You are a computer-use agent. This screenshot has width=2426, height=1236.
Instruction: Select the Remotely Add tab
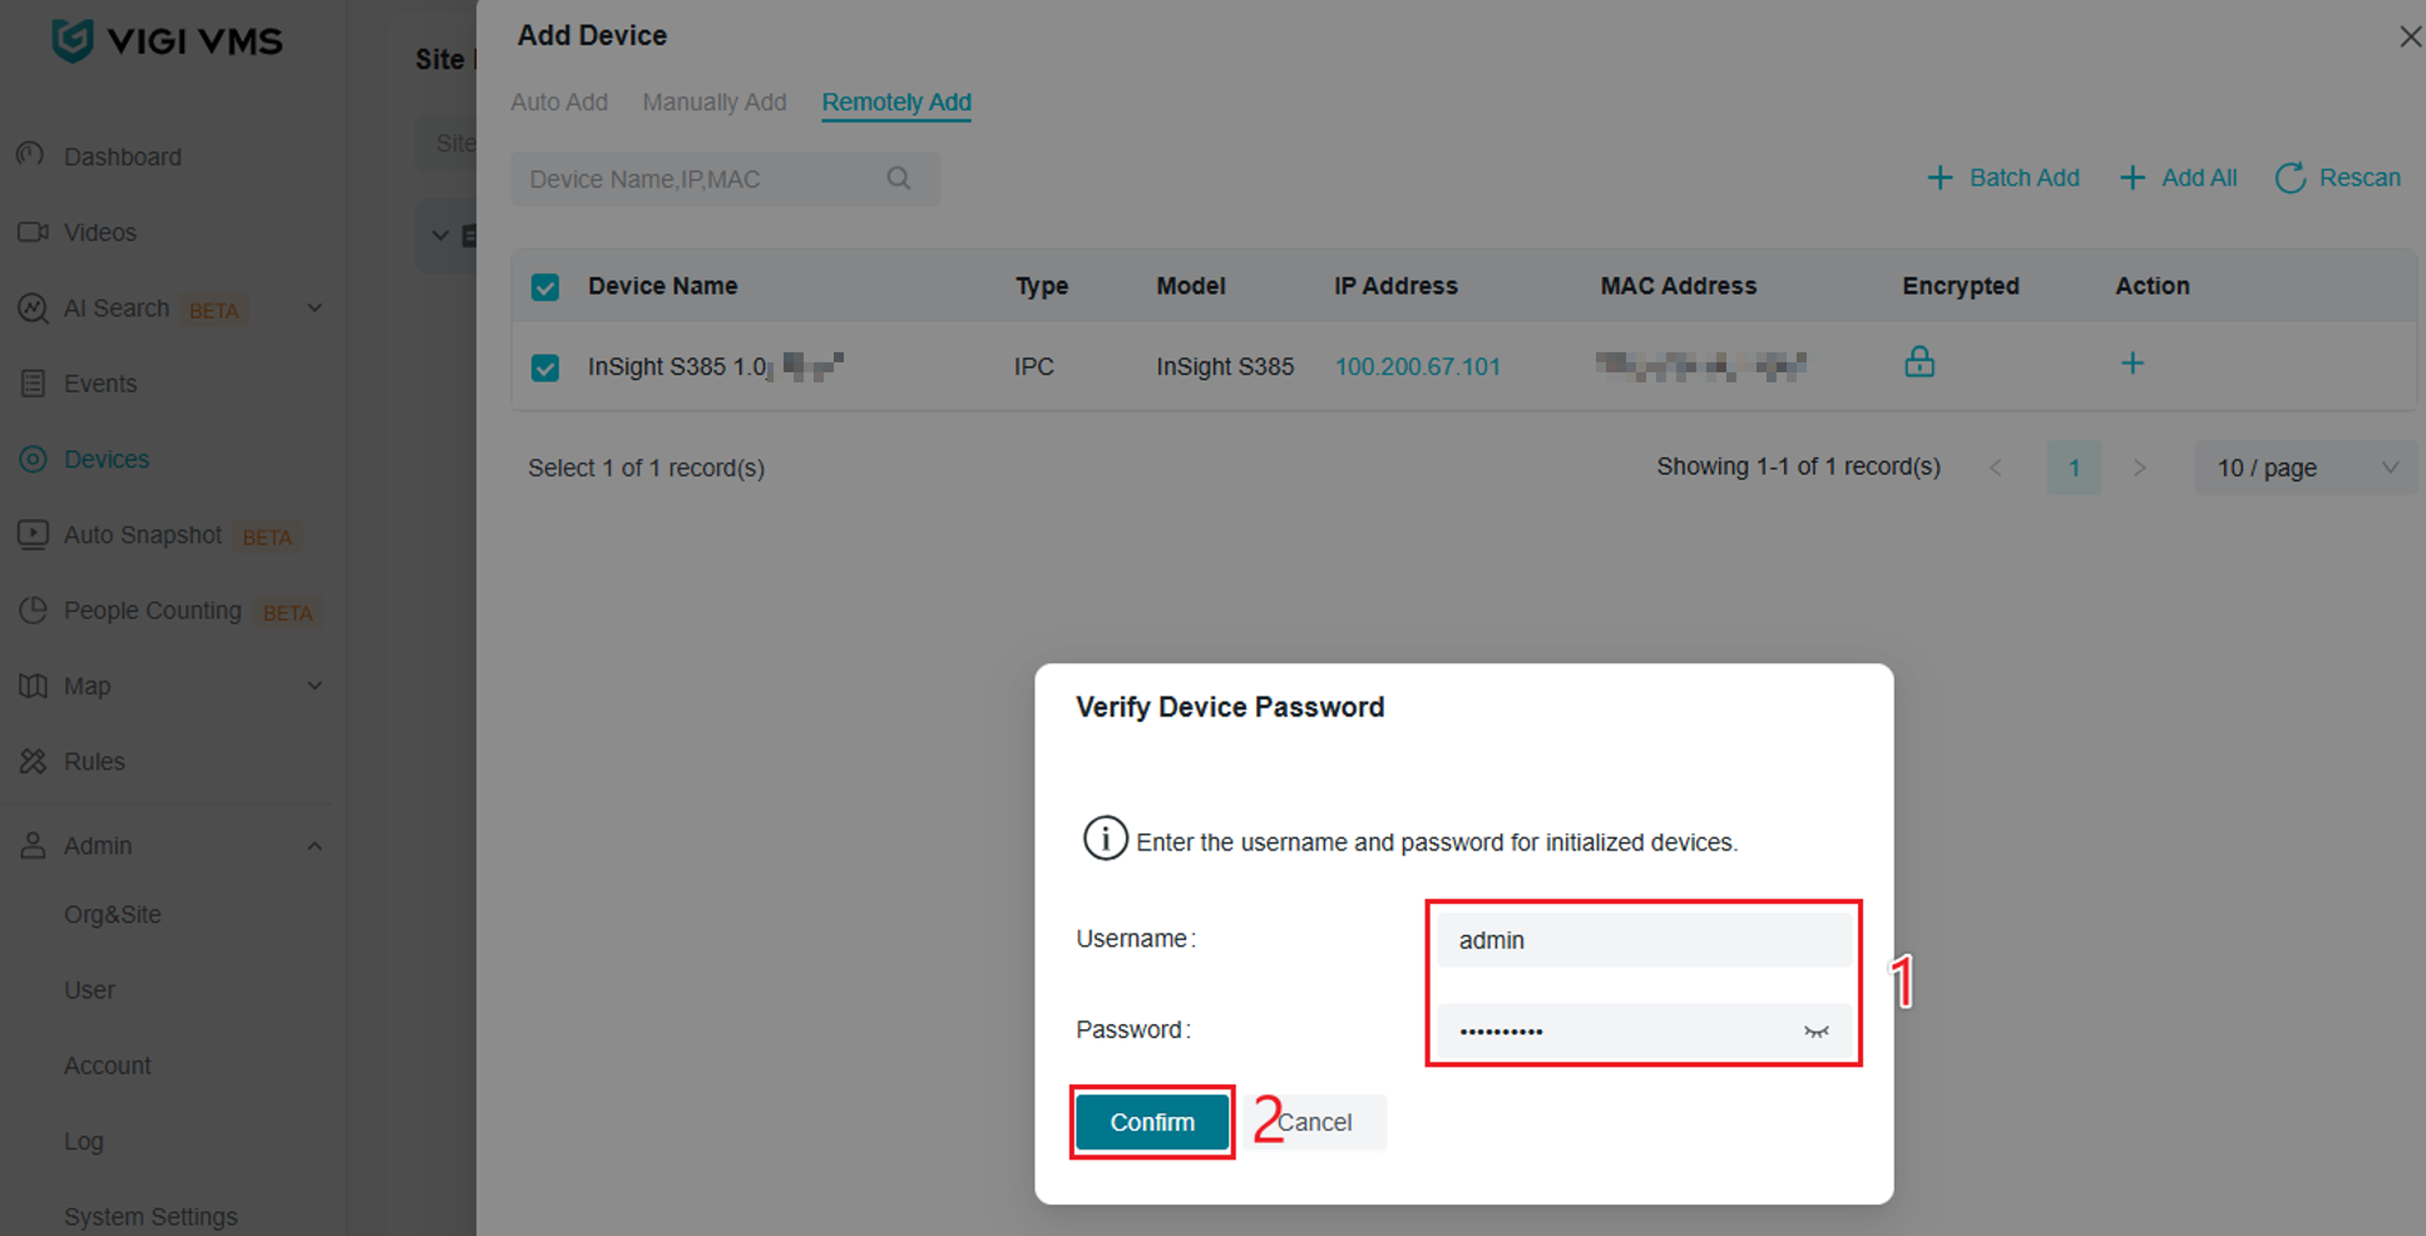pyautogui.click(x=896, y=102)
